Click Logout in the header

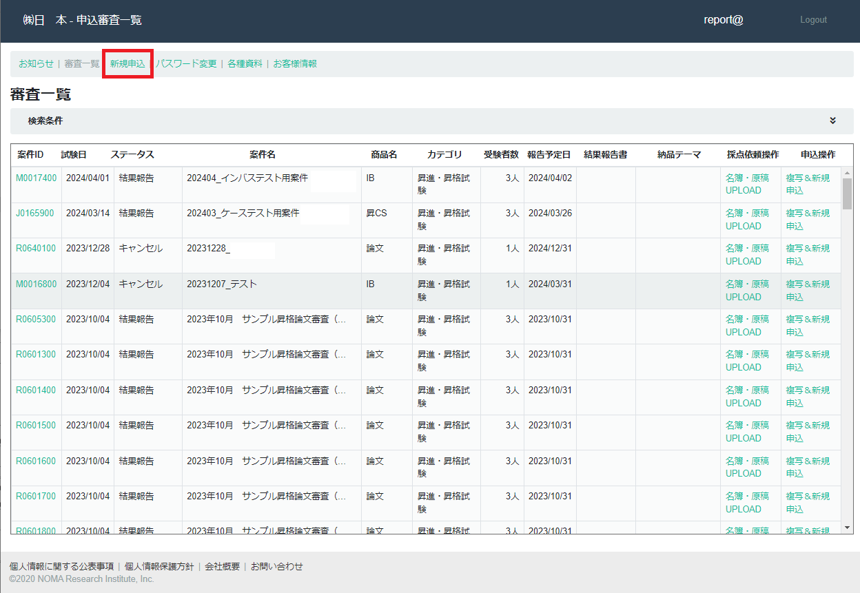pos(813,20)
